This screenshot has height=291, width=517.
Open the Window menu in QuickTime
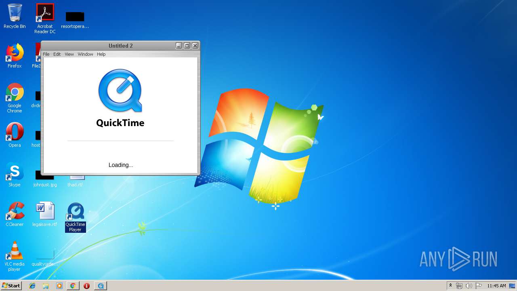coord(85,54)
